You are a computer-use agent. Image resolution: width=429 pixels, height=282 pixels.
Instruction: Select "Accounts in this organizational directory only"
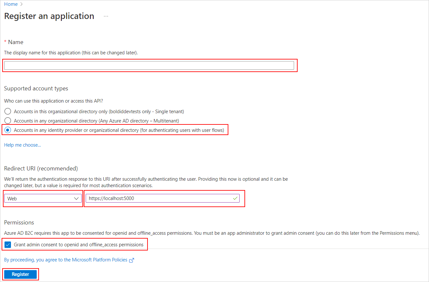(x=7, y=111)
